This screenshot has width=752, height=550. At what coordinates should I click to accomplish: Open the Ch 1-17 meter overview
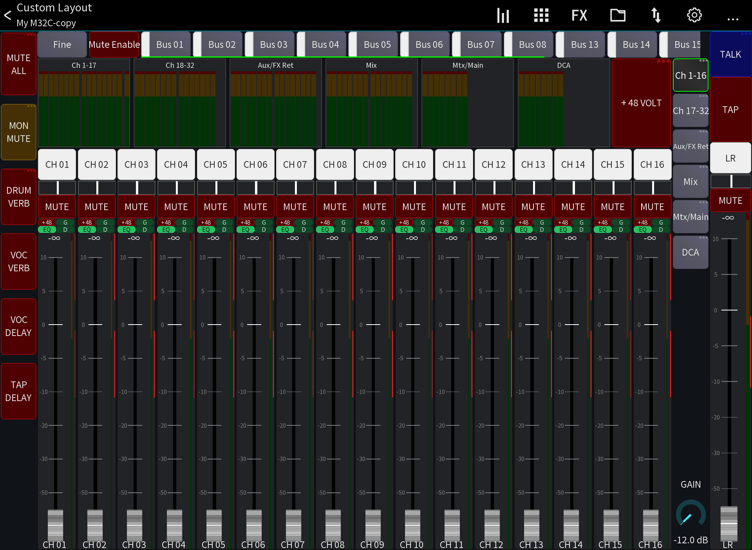(84, 103)
